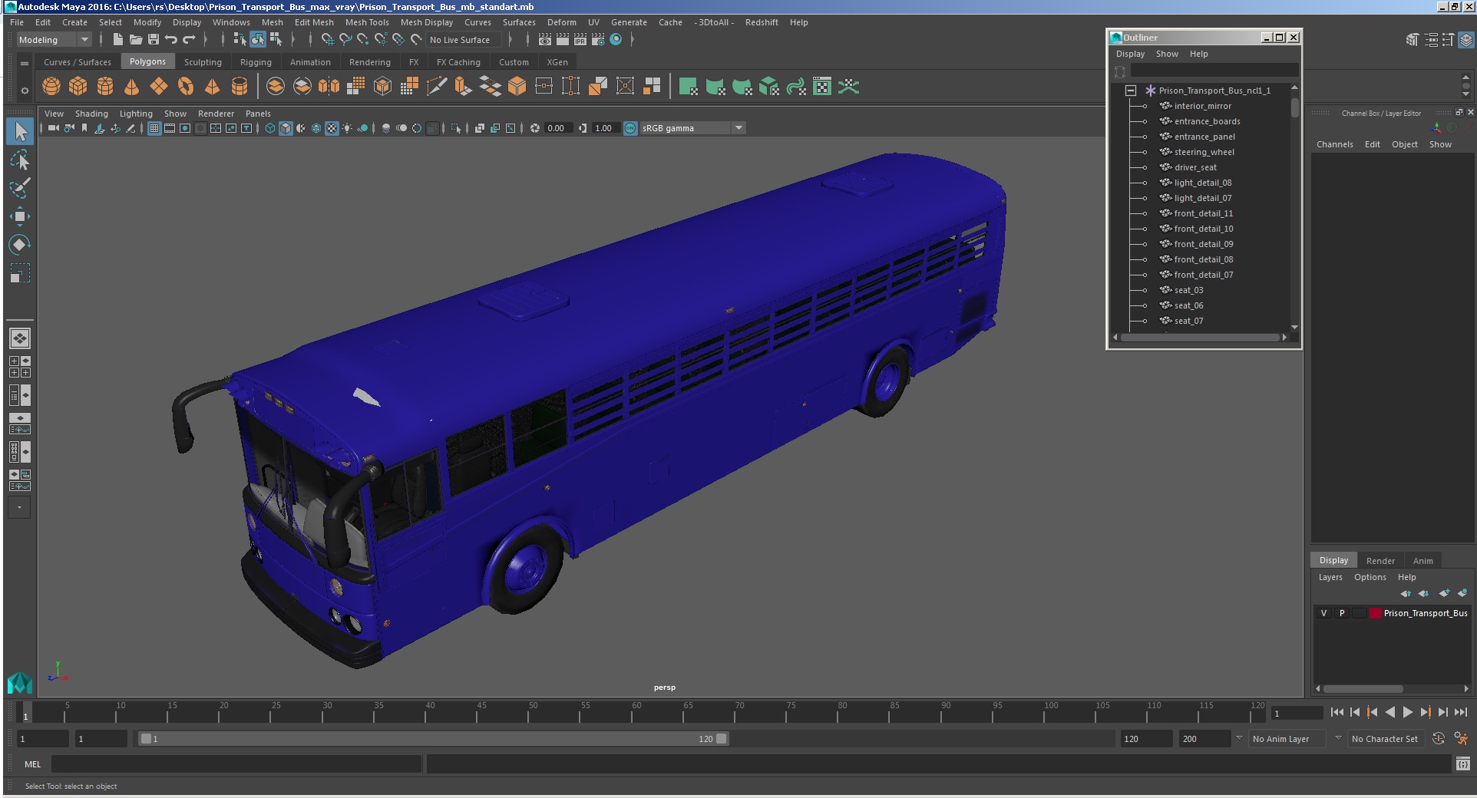The image size is (1477, 798).
Task: Toggle V visibility of Prison_Transport_Bus layer
Action: pyautogui.click(x=1323, y=613)
